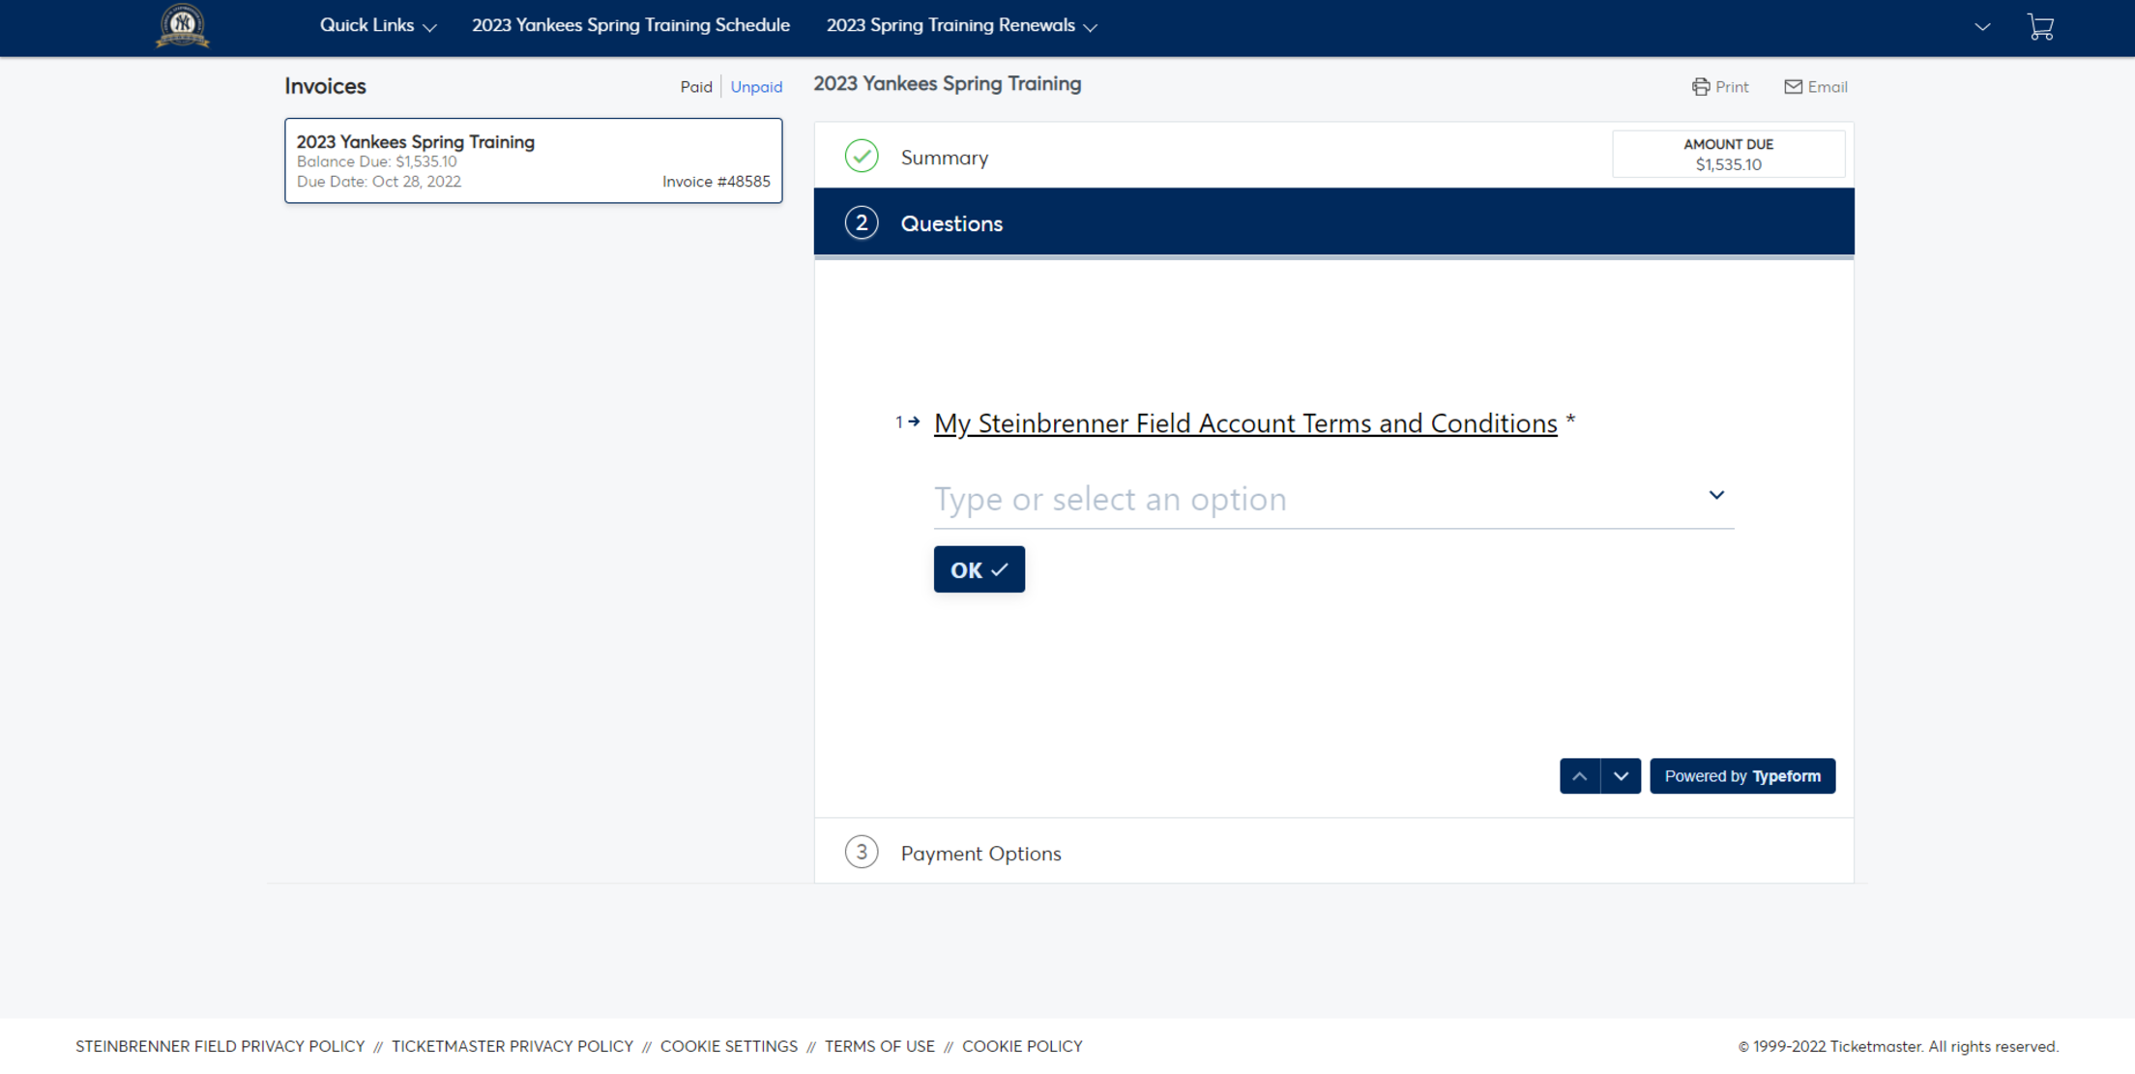Click the Invoice #48585 text
The height and width of the screenshot is (1074, 2135).
(717, 182)
